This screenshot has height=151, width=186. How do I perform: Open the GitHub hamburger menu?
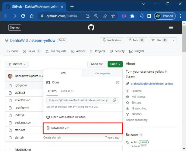[x=171, y=28]
